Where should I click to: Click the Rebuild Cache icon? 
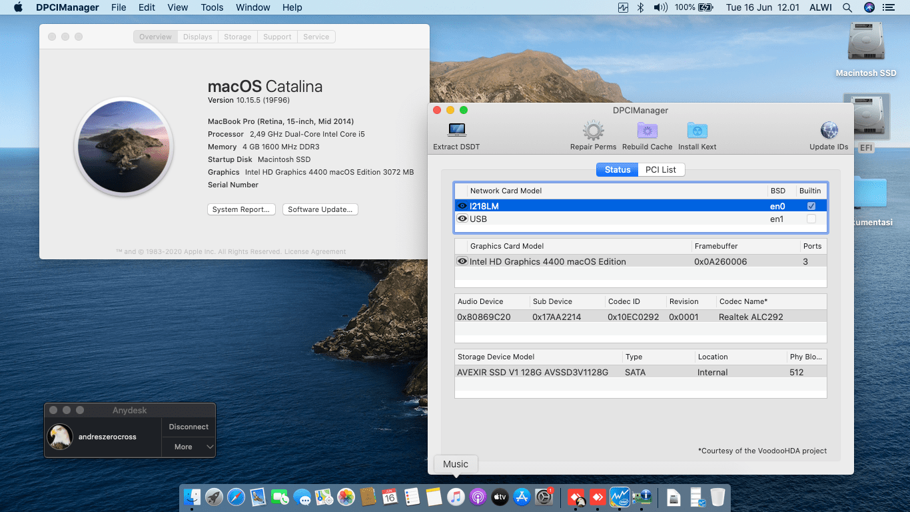pyautogui.click(x=647, y=131)
